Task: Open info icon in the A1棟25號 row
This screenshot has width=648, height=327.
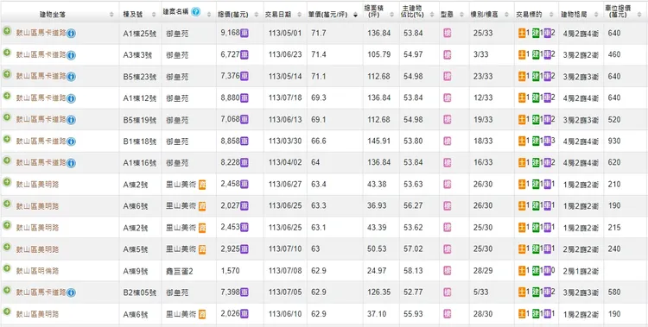Action: 71,34
